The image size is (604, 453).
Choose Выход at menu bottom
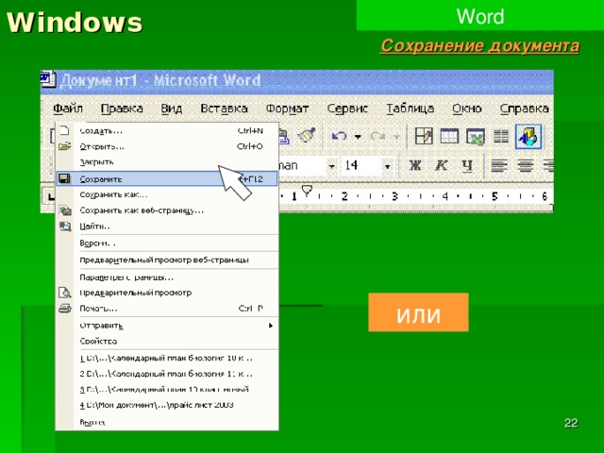point(167,422)
